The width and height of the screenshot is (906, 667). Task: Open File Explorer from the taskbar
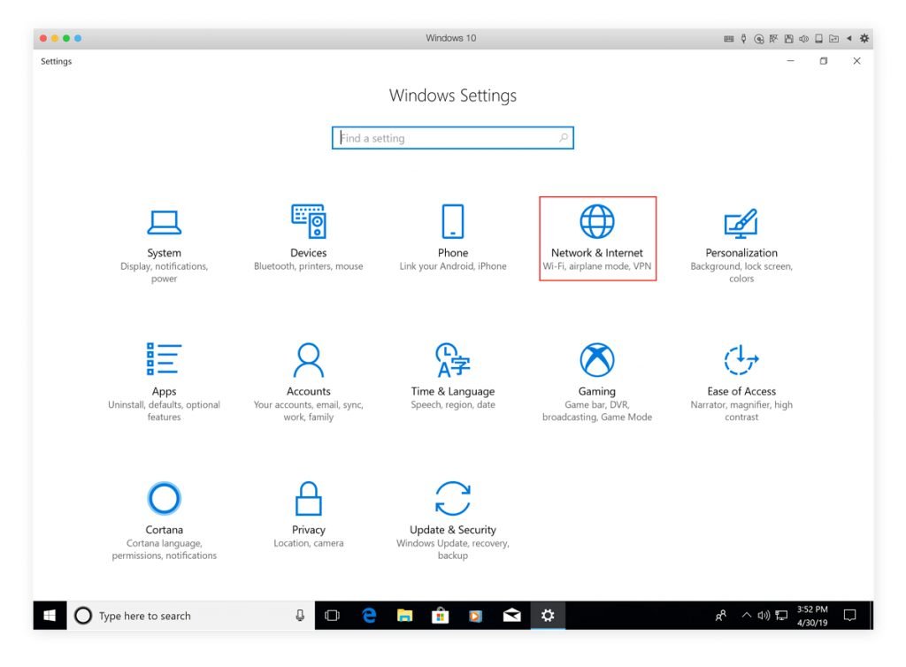tap(404, 616)
